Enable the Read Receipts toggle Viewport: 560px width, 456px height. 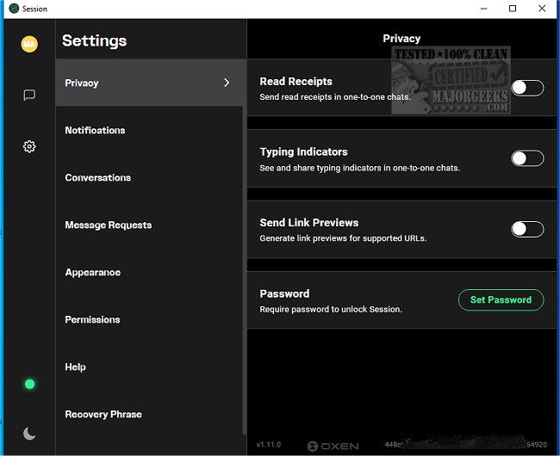pos(527,88)
